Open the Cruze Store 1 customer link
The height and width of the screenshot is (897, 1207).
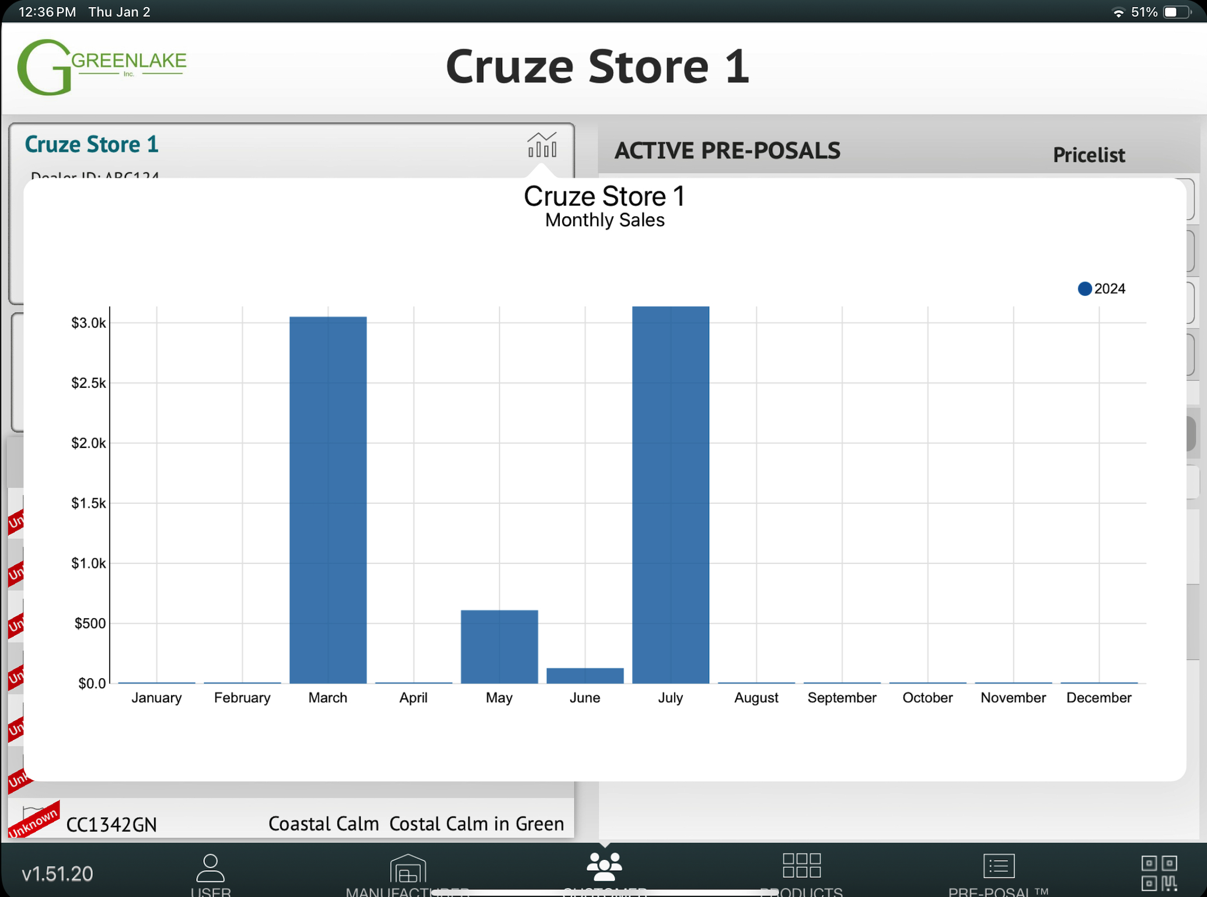pyautogui.click(x=92, y=144)
